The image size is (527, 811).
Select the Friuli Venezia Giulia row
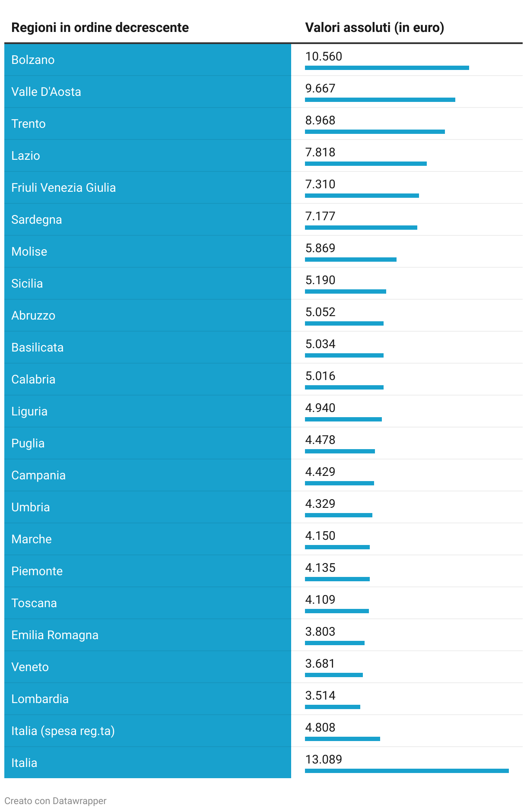click(263, 187)
